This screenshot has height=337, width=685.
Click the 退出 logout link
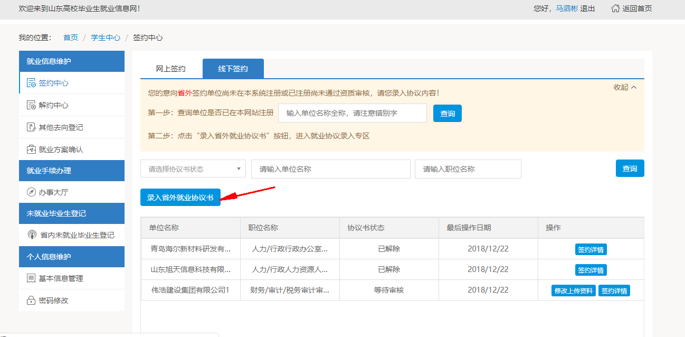point(587,8)
